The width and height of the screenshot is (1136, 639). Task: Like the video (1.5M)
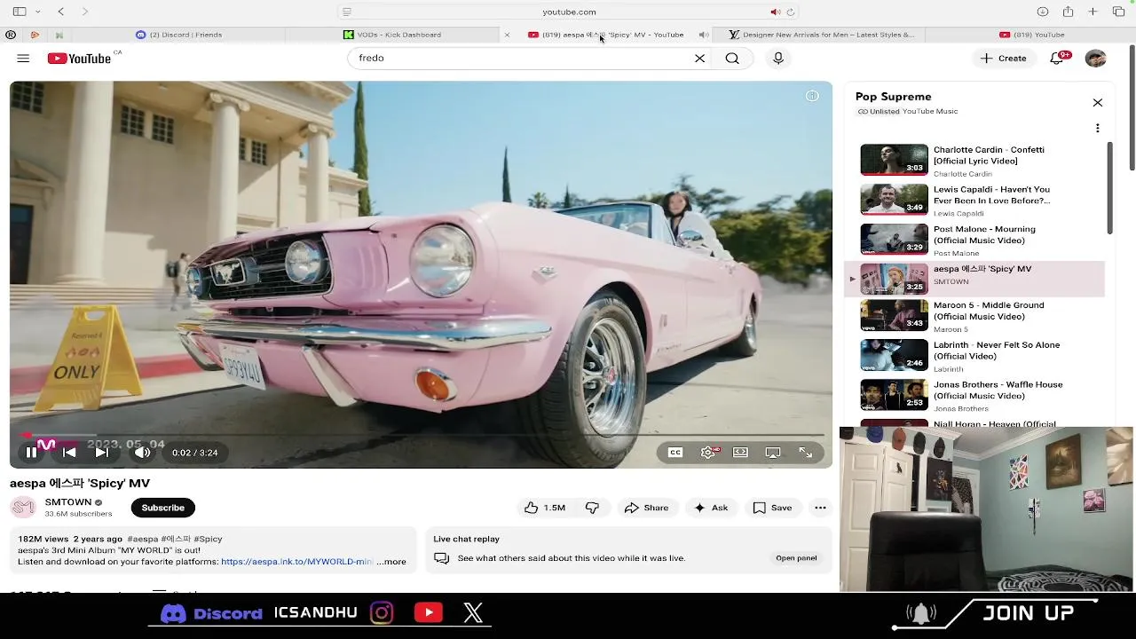click(545, 508)
